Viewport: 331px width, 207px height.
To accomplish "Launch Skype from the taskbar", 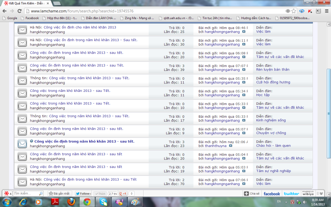I will (x=102, y=202).
